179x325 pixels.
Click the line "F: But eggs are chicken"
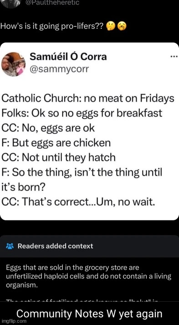[56, 143]
